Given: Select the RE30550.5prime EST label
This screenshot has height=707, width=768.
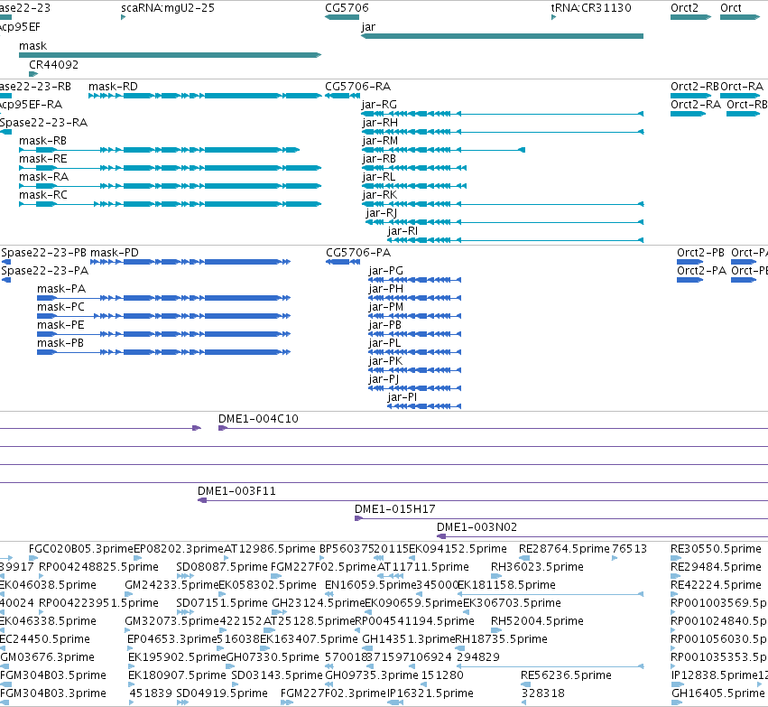Looking at the screenshot, I should tap(716, 549).
